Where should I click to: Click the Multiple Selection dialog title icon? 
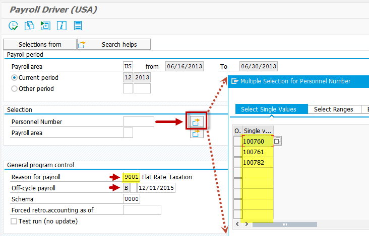coord(234,81)
